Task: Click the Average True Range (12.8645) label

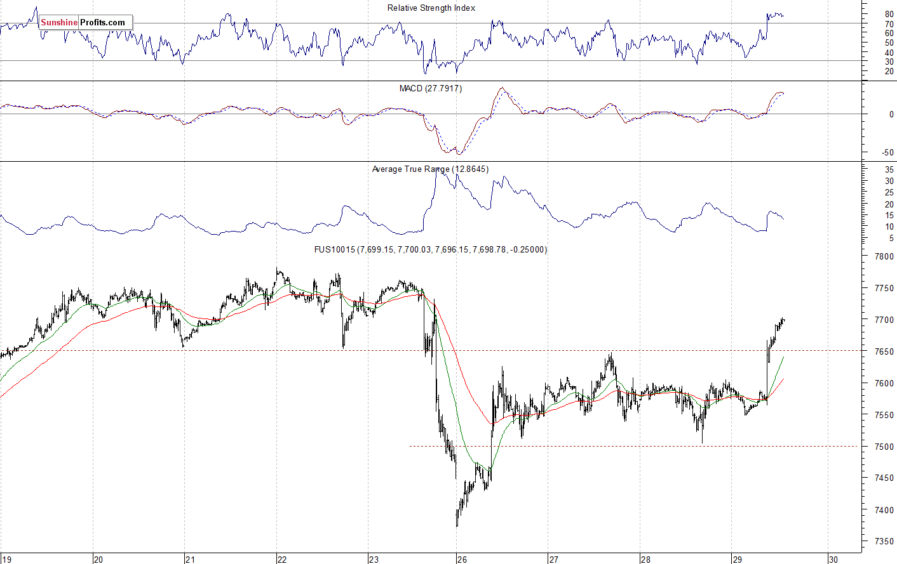Action: [430, 169]
